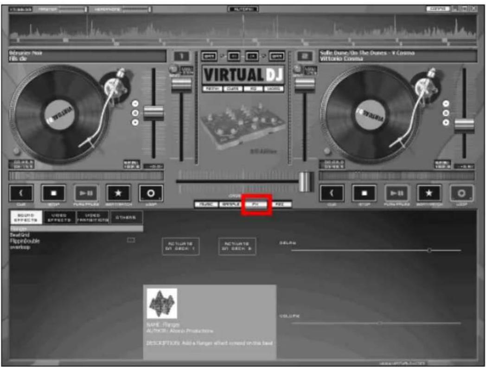Image resolution: width=486 pixels, height=367 pixels.
Task: Click the Flanger effect thumbnail image
Action: pyautogui.click(x=162, y=304)
